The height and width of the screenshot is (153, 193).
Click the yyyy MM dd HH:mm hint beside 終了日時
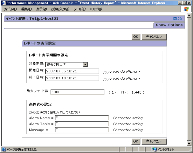(x=121, y=78)
